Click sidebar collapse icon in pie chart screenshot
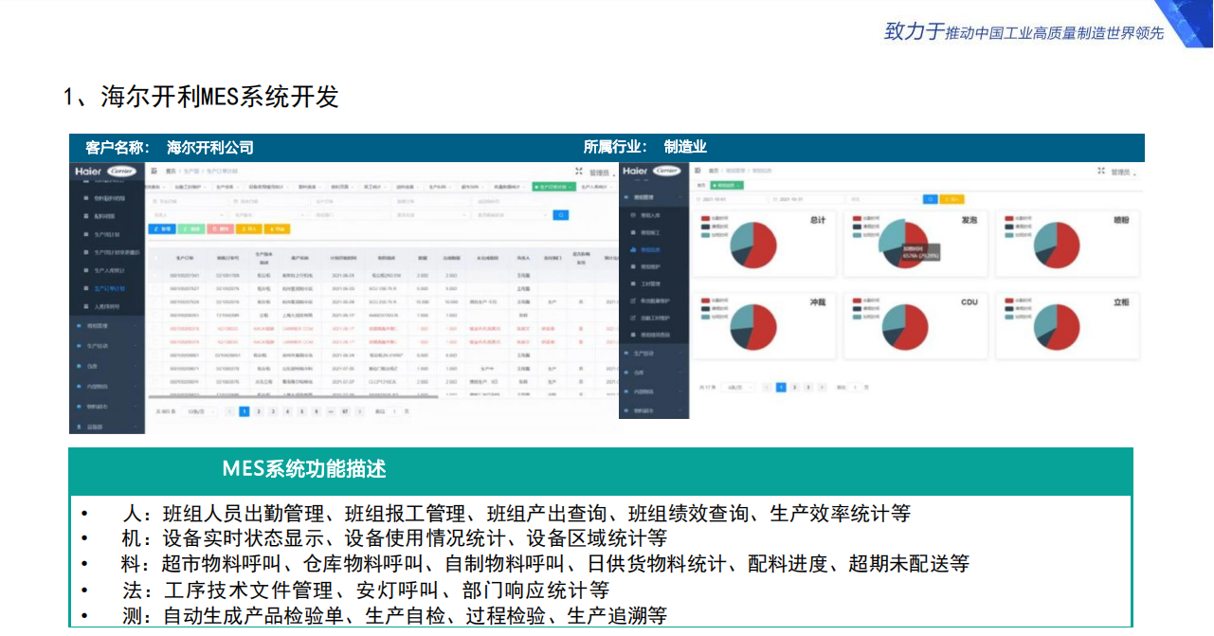1214x636 pixels. pyautogui.click(x=698, y=171)
